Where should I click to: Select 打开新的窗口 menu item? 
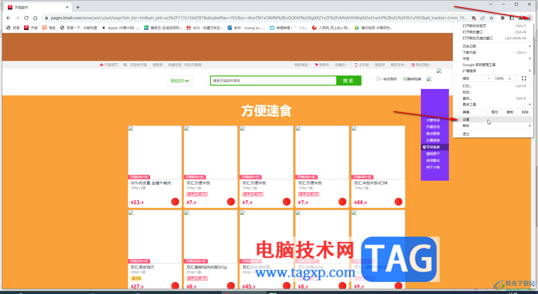coord(493,32)
